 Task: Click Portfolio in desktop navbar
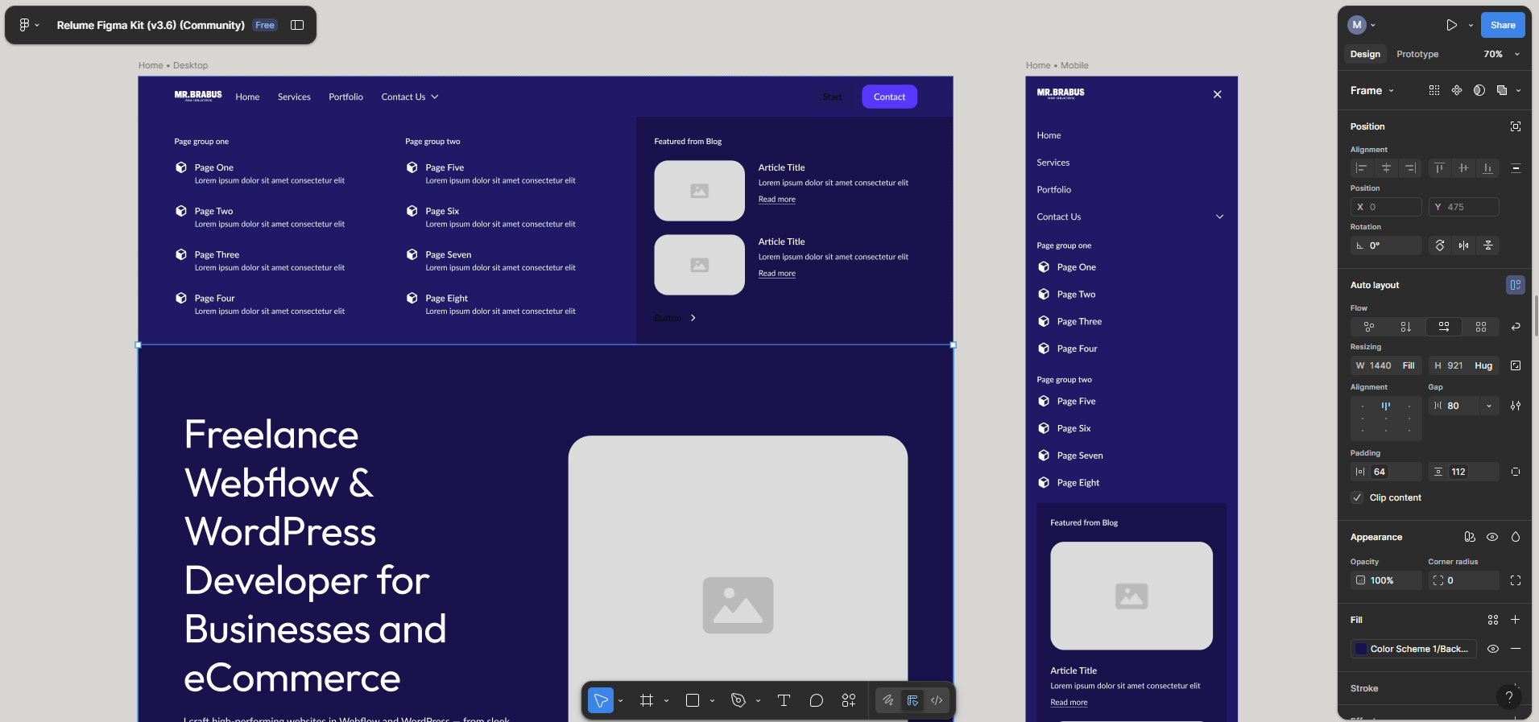point(345,97)
